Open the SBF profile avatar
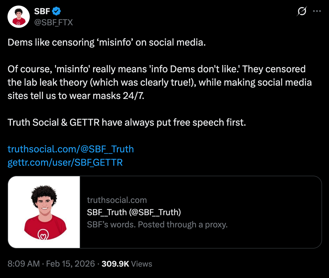The image size is (329, 278). click(19, 16)
